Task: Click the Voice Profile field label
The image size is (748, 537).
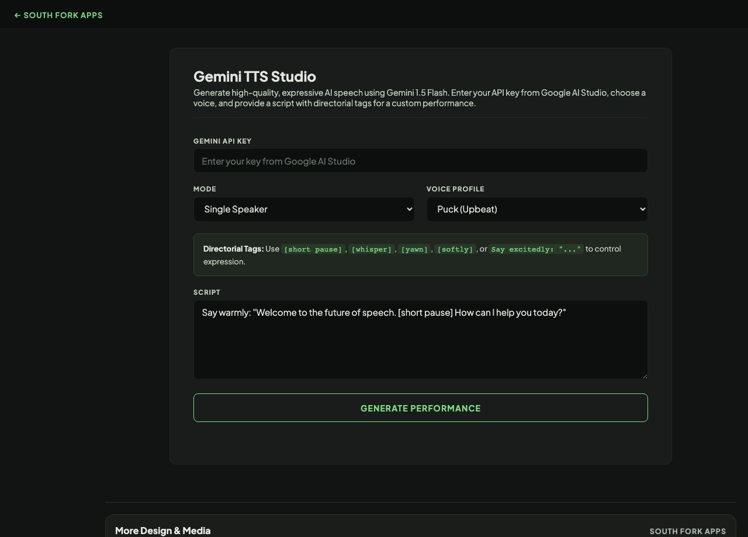Action: tap(455, 189)
